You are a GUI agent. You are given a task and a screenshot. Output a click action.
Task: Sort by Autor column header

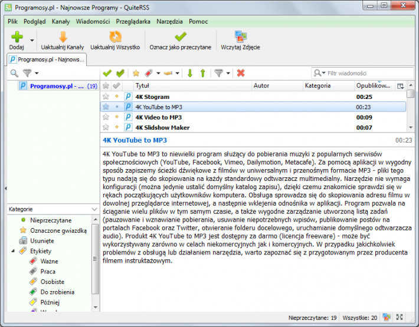[277, 85]
